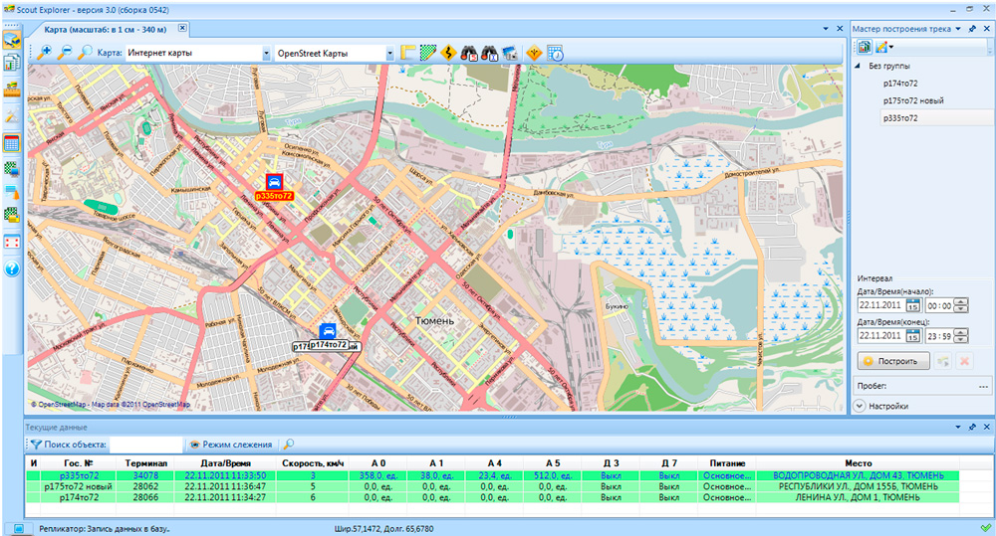Click terminal number 28062 cell

[x=145, y=486]
